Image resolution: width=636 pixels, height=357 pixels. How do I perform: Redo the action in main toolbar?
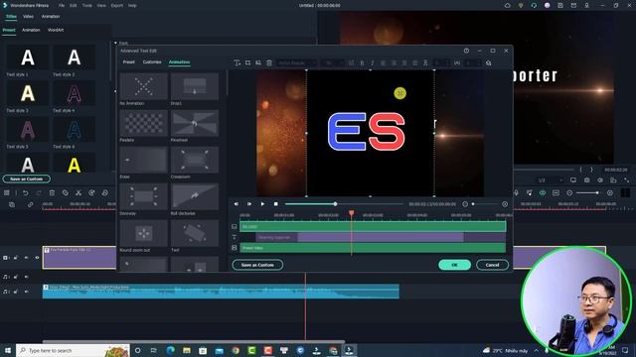pos(39,193)
